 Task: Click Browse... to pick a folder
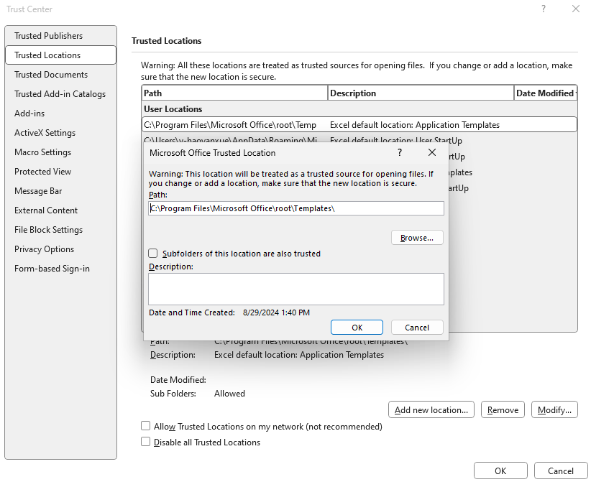click(x=417, y=238)
